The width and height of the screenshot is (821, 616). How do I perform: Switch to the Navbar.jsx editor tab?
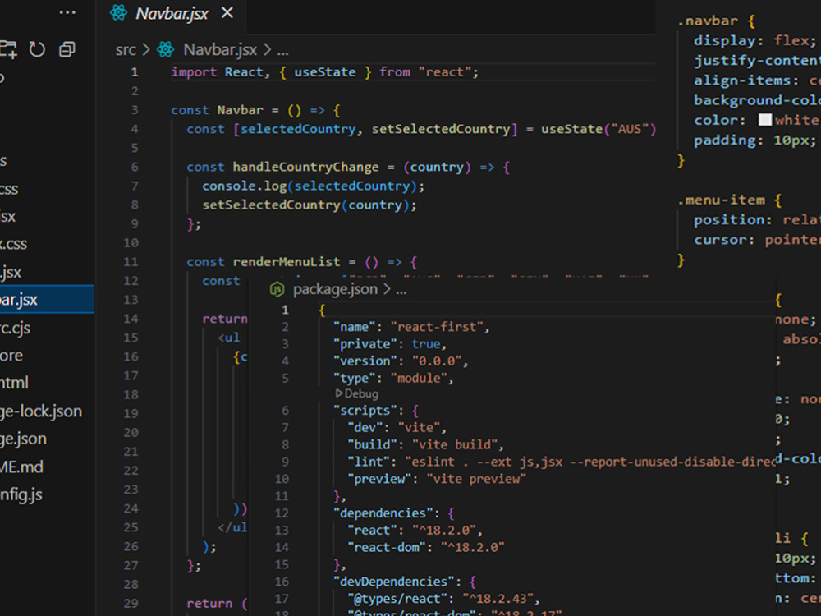click(x=172, y=14)
